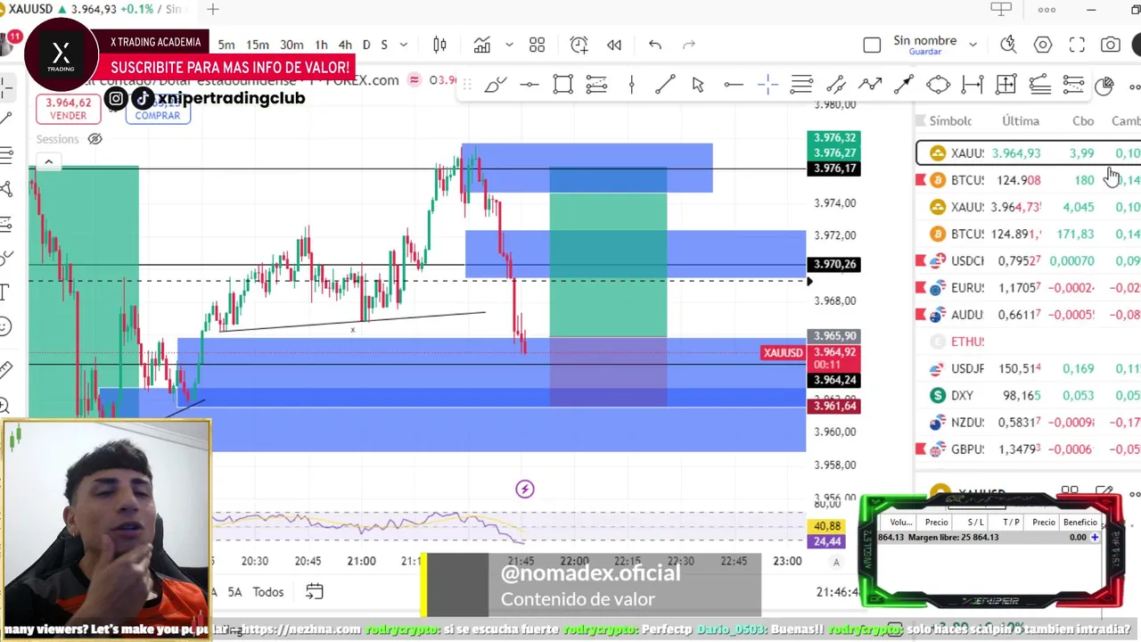The height and width of the screenshot is (642, 1141).
Task: Toggle fullscreen mode icon
Action: (1077, 44)
